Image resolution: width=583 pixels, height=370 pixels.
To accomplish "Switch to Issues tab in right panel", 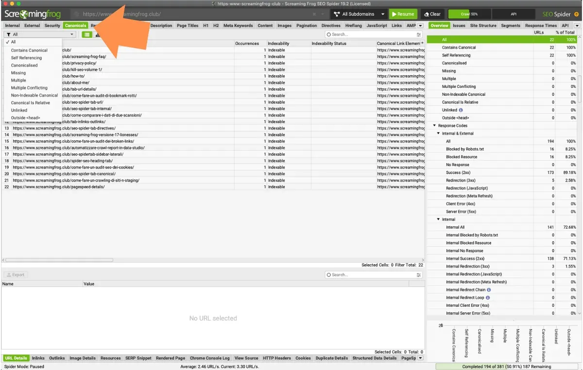I will pos(459,26).
